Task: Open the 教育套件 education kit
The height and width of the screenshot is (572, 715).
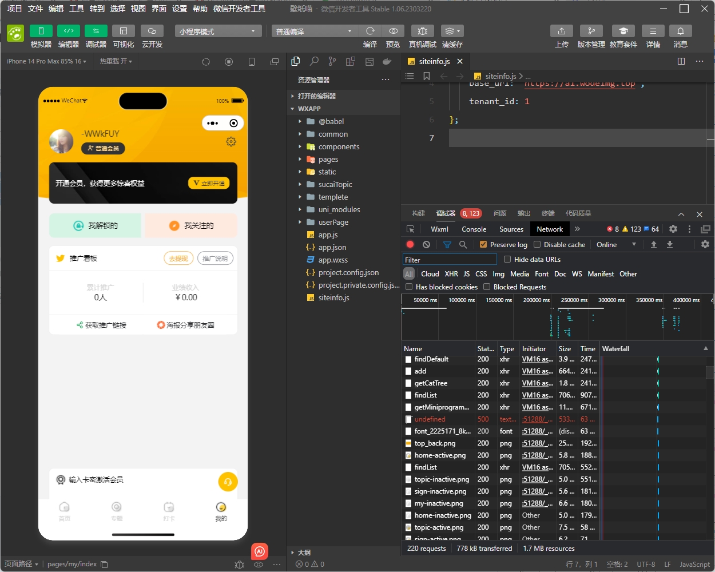Action: pos(623,31)
